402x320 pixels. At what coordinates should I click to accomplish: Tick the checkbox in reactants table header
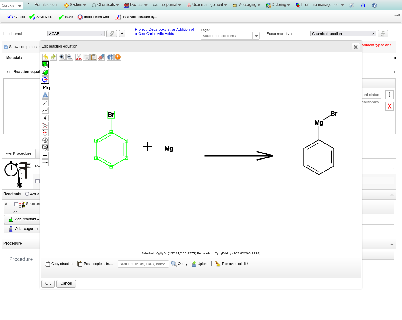16,204
